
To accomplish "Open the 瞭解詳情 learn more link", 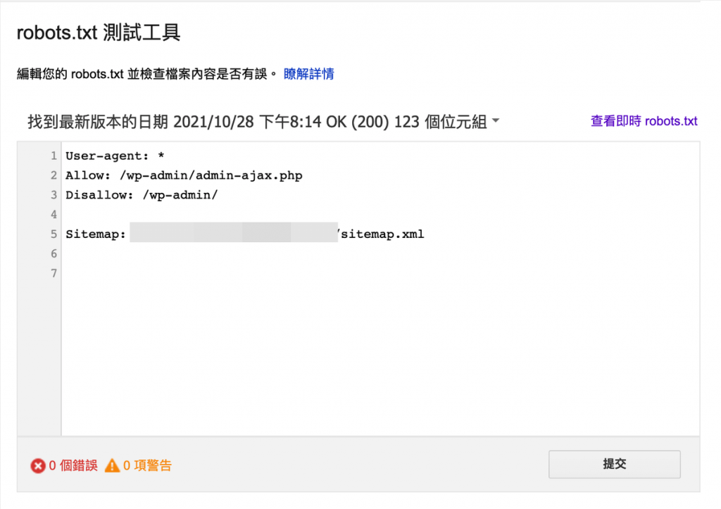I will tap(308, 73).
